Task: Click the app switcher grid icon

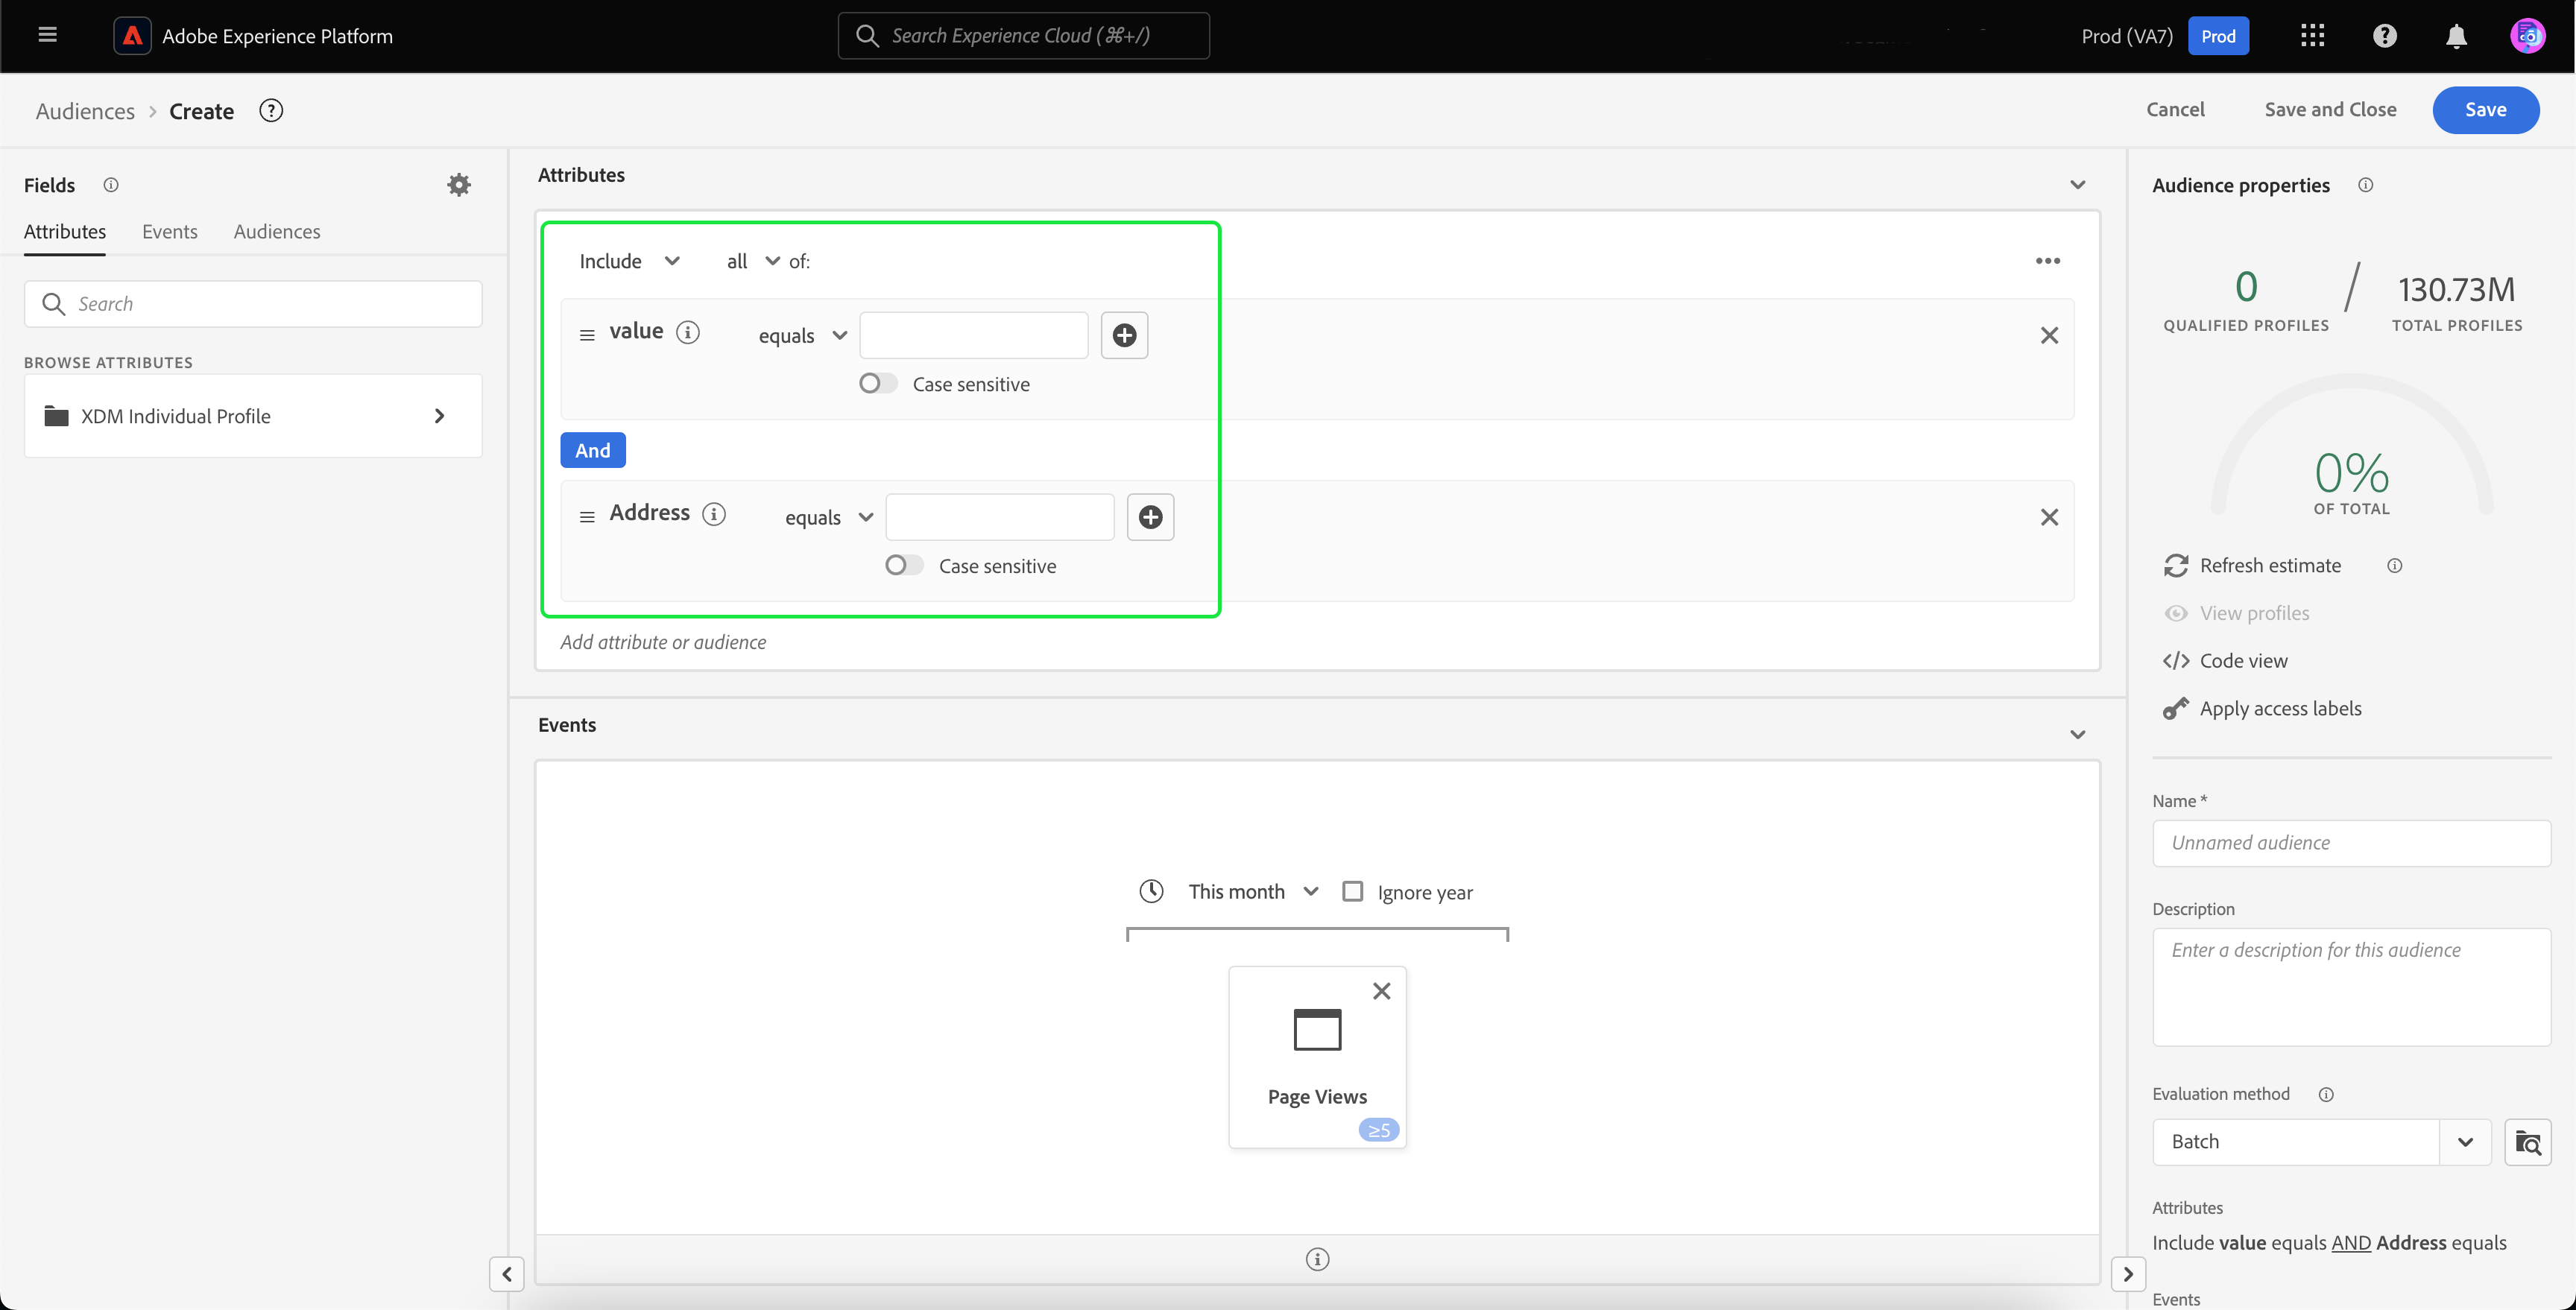Action: point(2312,36)
